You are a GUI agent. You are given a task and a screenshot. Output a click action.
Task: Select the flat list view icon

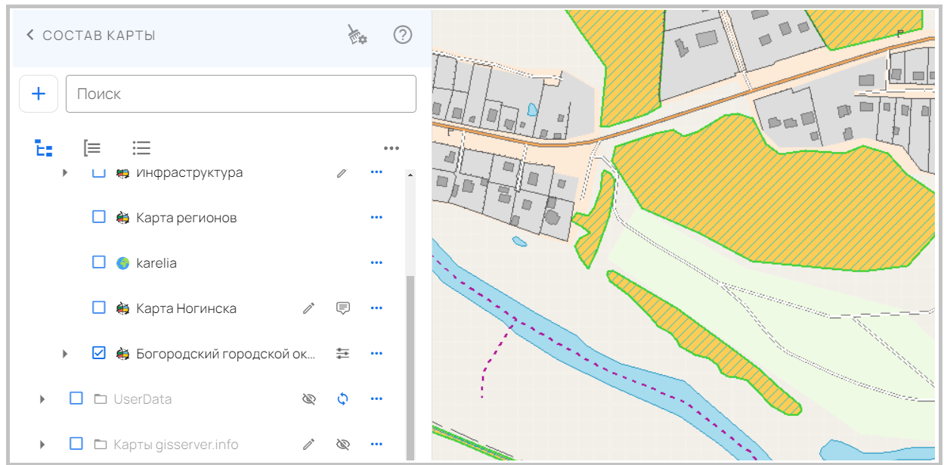click(x=141, y=148)
